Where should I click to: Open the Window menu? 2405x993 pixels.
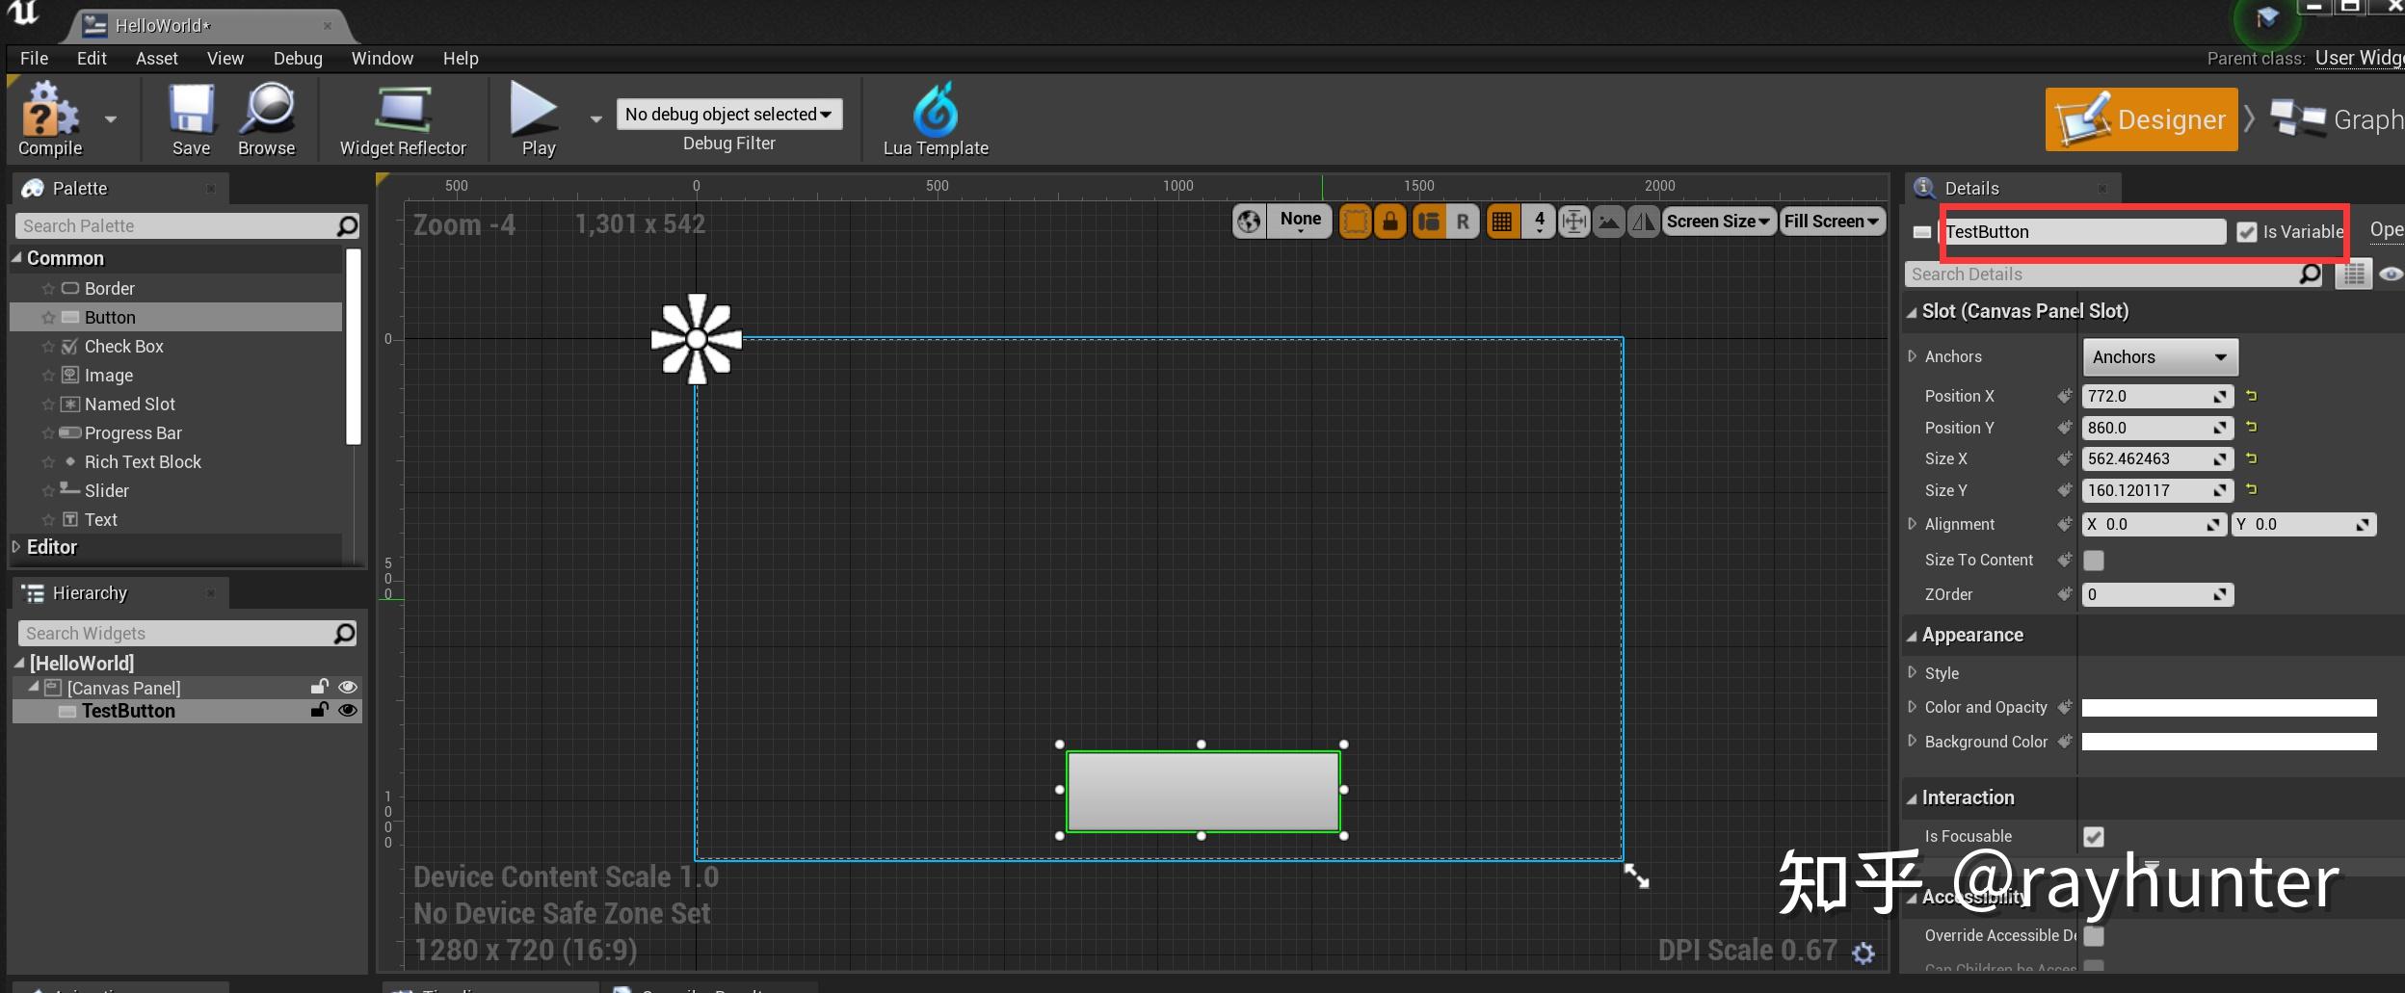tap(382, 59)
